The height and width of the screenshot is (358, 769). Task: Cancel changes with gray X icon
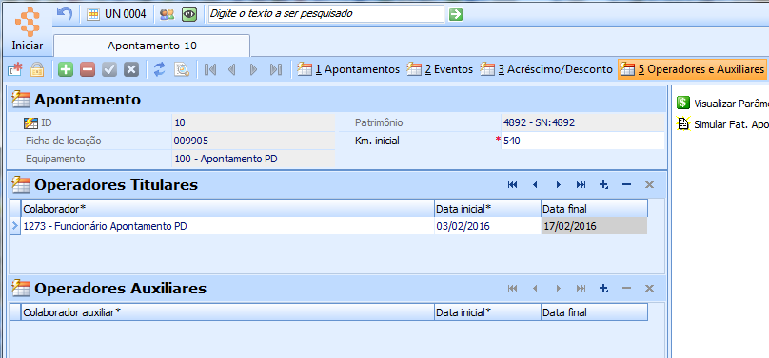(131, 69)
